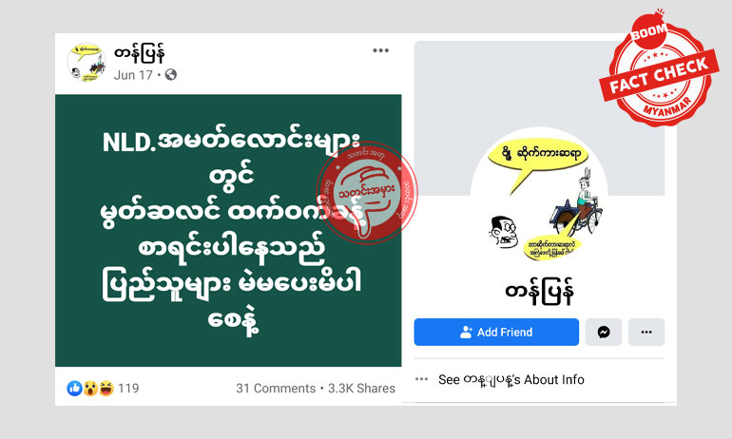
Task: Open the post's three-dot options menu
Action: tap(380, 50)
